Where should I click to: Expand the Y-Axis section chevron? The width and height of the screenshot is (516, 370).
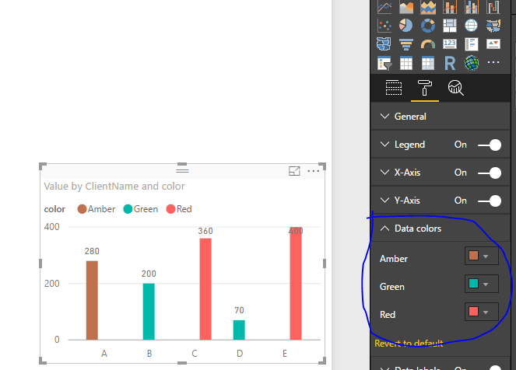tap(384, 200)
